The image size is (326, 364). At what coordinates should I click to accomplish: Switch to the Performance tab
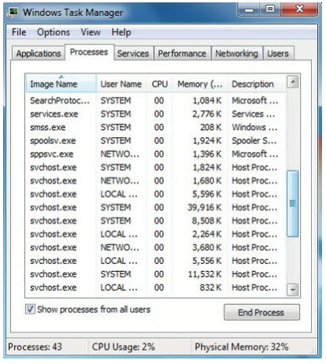point(182,54)
